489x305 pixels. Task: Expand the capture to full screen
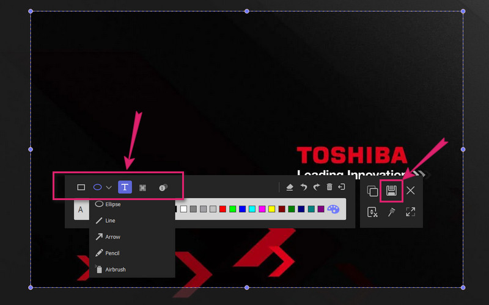410,212
